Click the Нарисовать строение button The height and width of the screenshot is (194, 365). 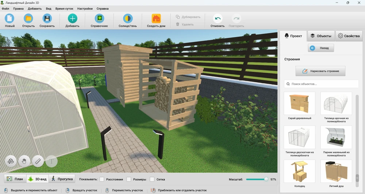[x=320, y=71]
